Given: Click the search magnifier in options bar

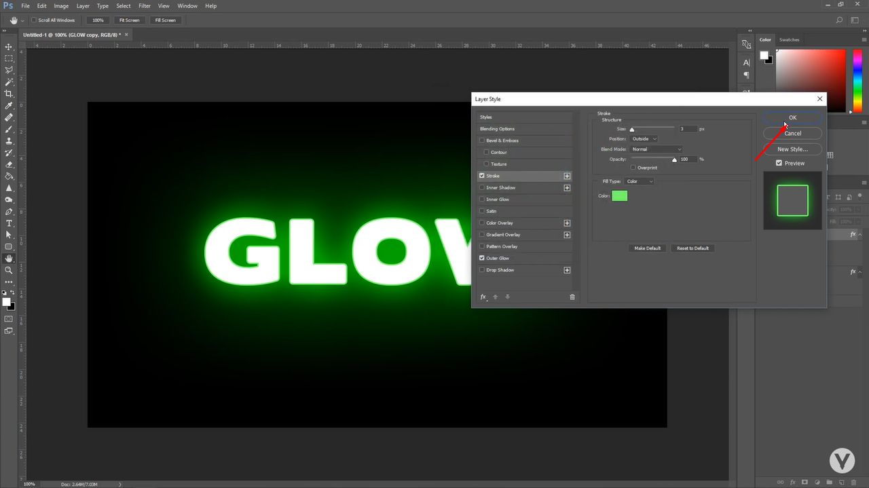Looking at the screenshot, I should click(840, 20).
